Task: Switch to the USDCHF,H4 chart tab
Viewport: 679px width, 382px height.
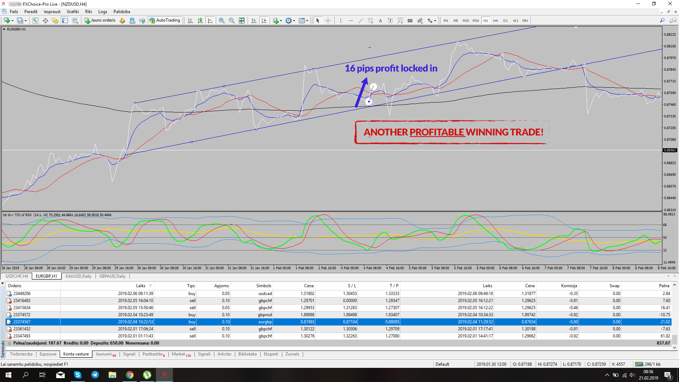Action: [x=17, y=276]
